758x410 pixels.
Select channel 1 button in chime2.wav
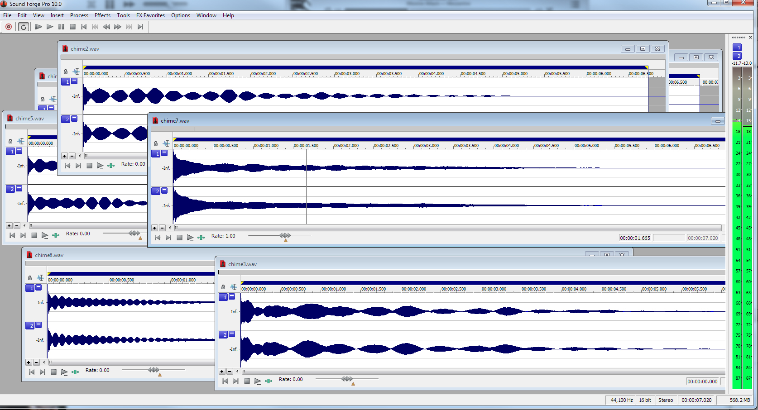[x=66, y=82]
